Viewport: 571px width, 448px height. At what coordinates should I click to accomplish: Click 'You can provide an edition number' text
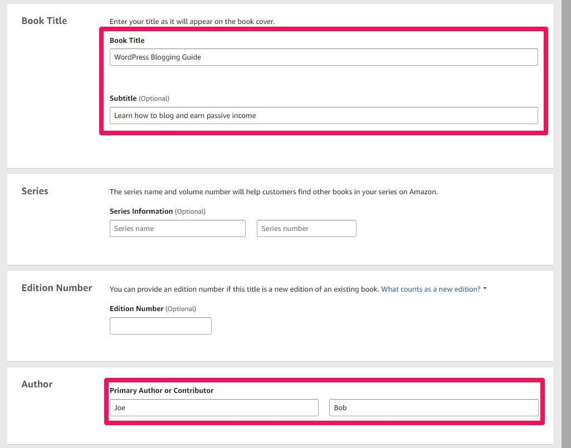[x=245, y=289]
